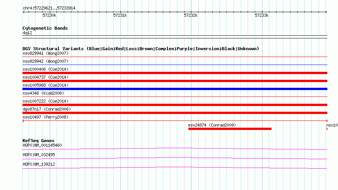Open the esv24874 (Conrad2009) label
Screen dimensions: 338x190
point(212,125)
